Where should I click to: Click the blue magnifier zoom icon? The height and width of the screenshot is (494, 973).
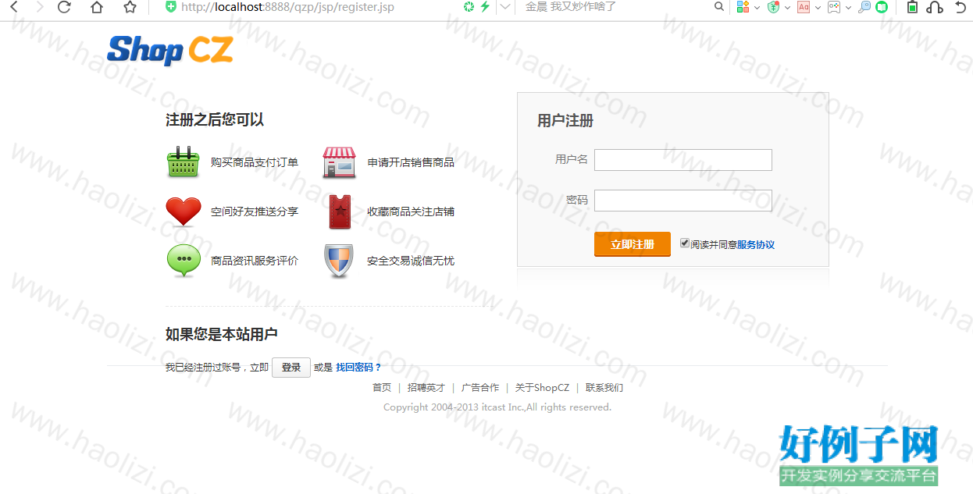[x=864, y=7]
